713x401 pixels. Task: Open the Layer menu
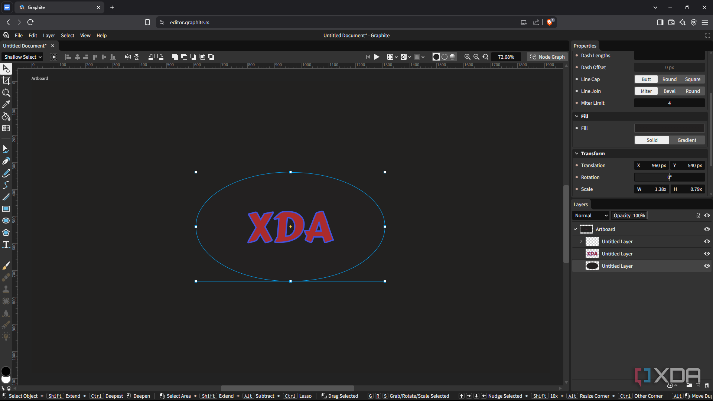(49, 35)
